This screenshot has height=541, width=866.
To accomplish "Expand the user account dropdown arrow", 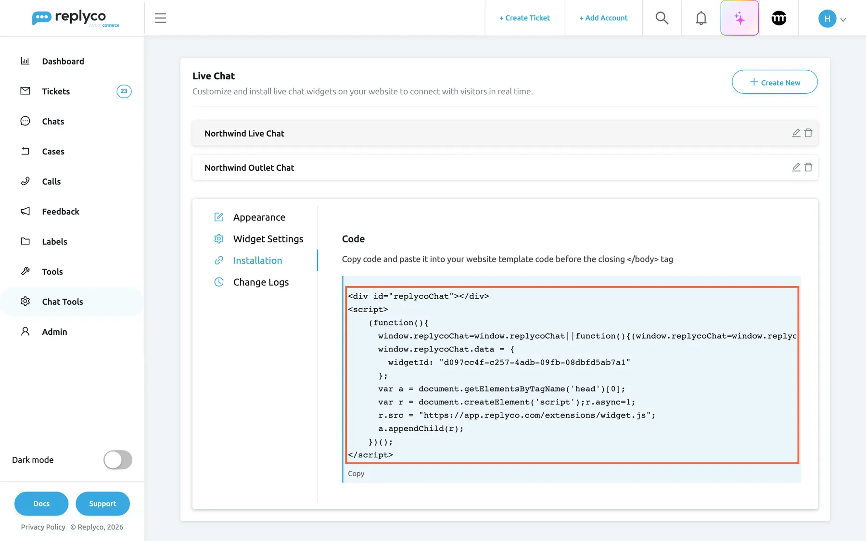I will pyautogui.click(x=843, y=20).
